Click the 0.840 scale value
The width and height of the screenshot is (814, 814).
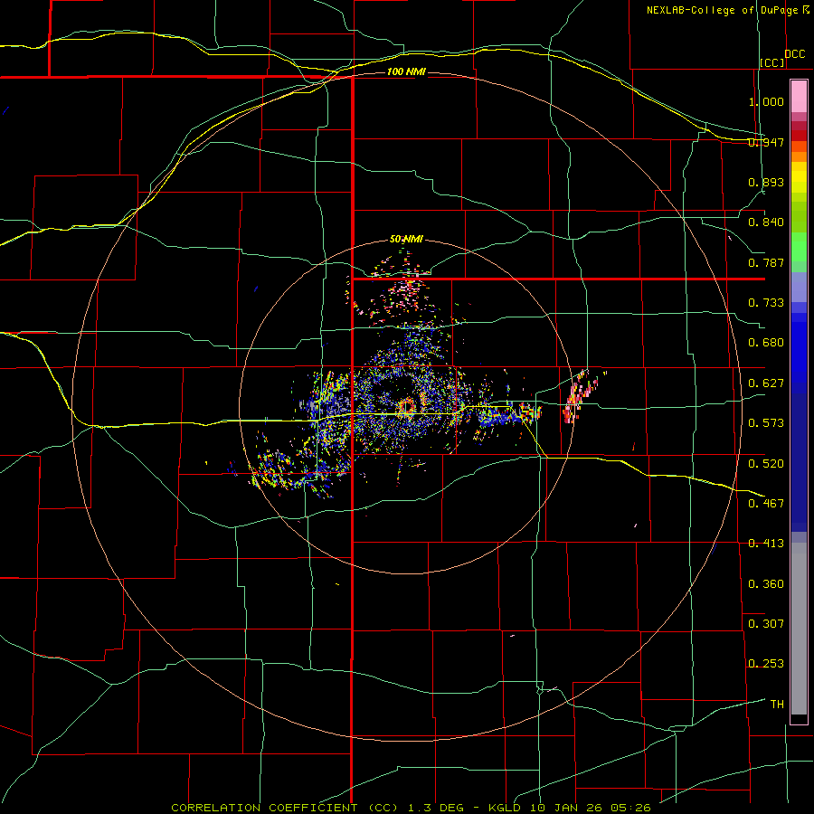click(x=766, y=222)
